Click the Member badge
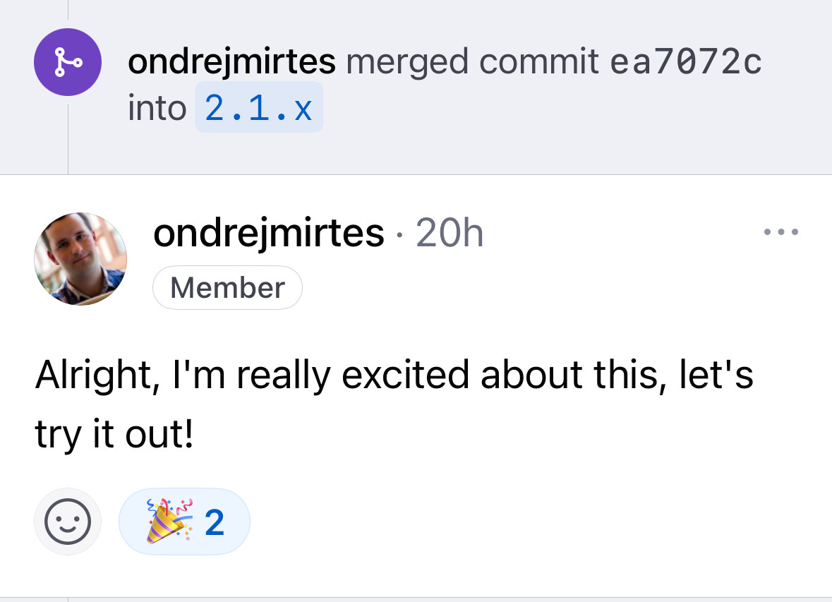This screenshot has height=602, width=832. click(228, 288)
